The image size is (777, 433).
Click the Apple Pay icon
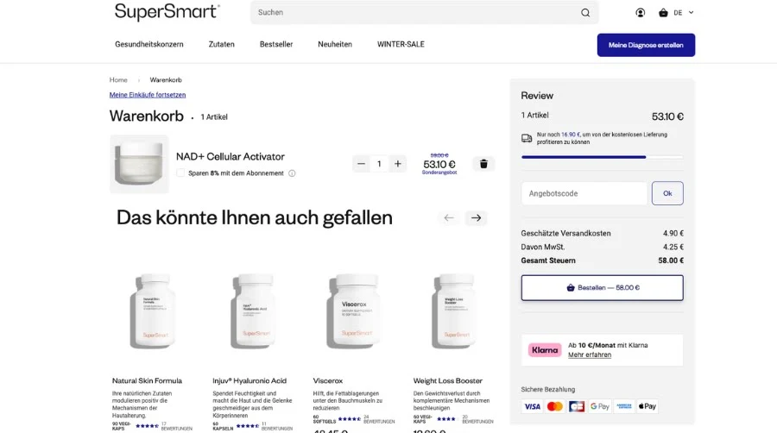click(x=647, y=406)
